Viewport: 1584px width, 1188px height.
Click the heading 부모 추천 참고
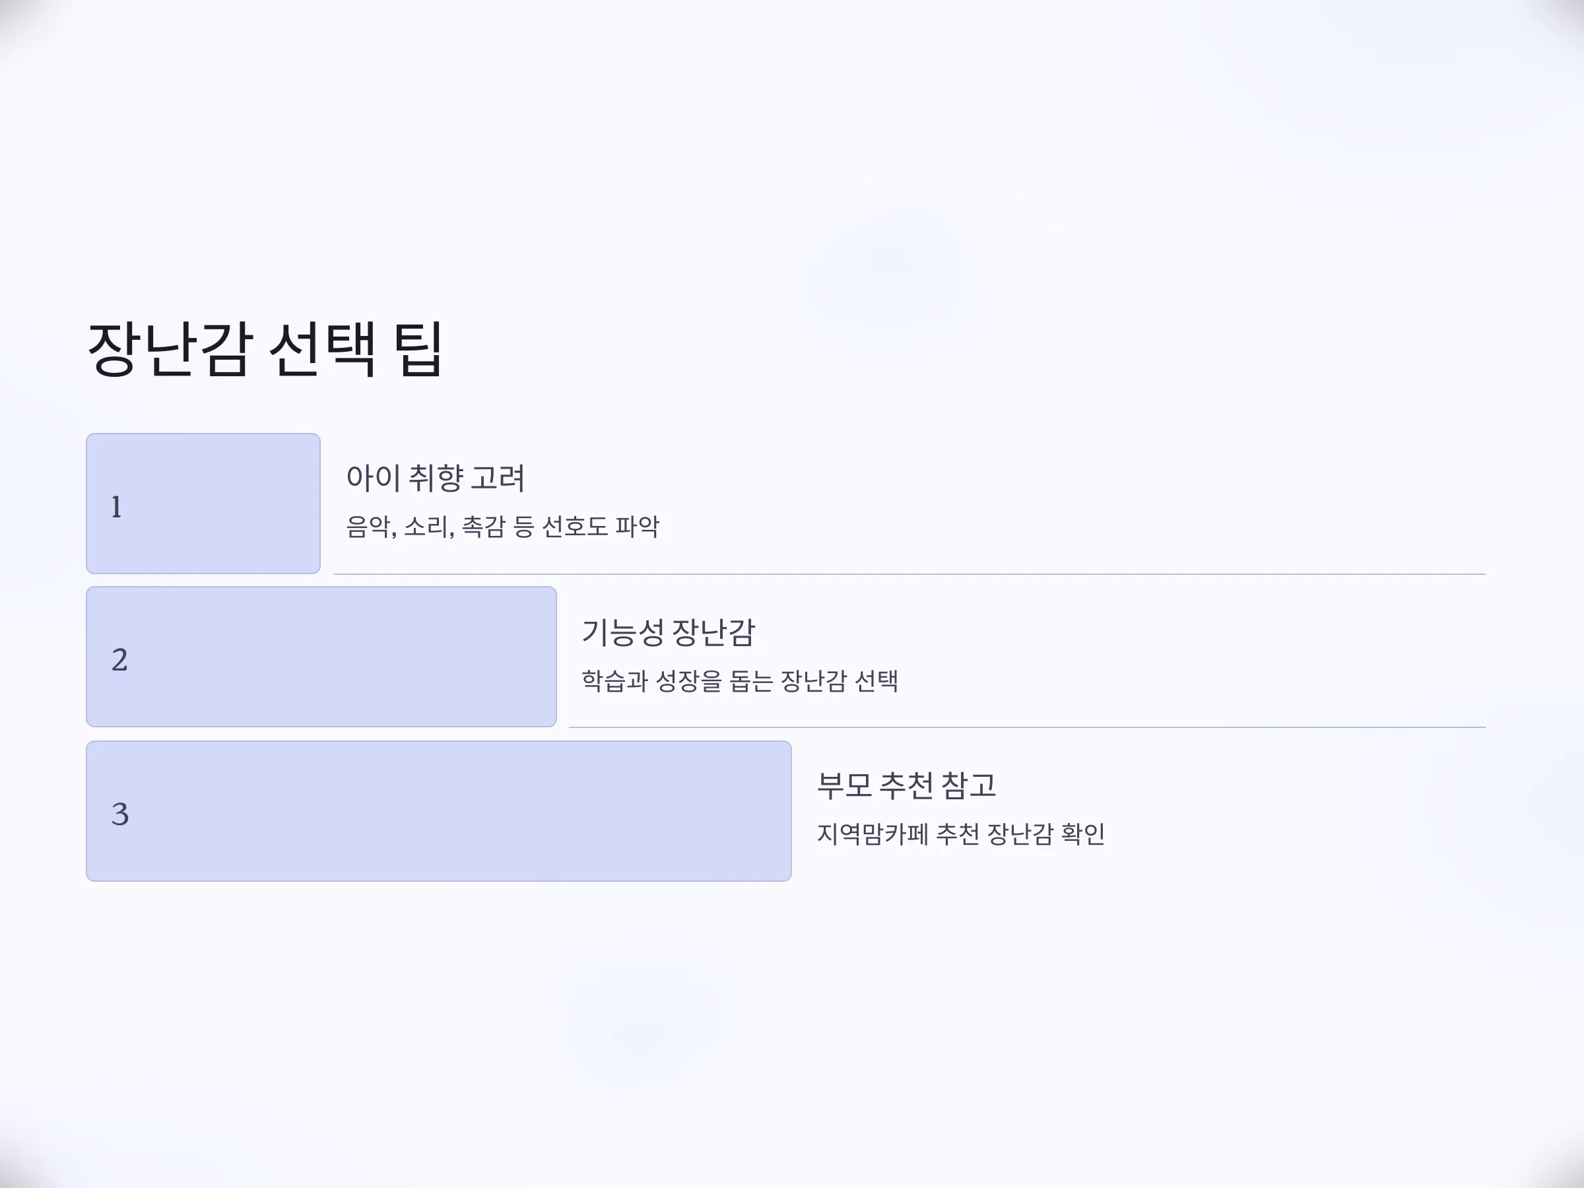[x=907, y=785]
